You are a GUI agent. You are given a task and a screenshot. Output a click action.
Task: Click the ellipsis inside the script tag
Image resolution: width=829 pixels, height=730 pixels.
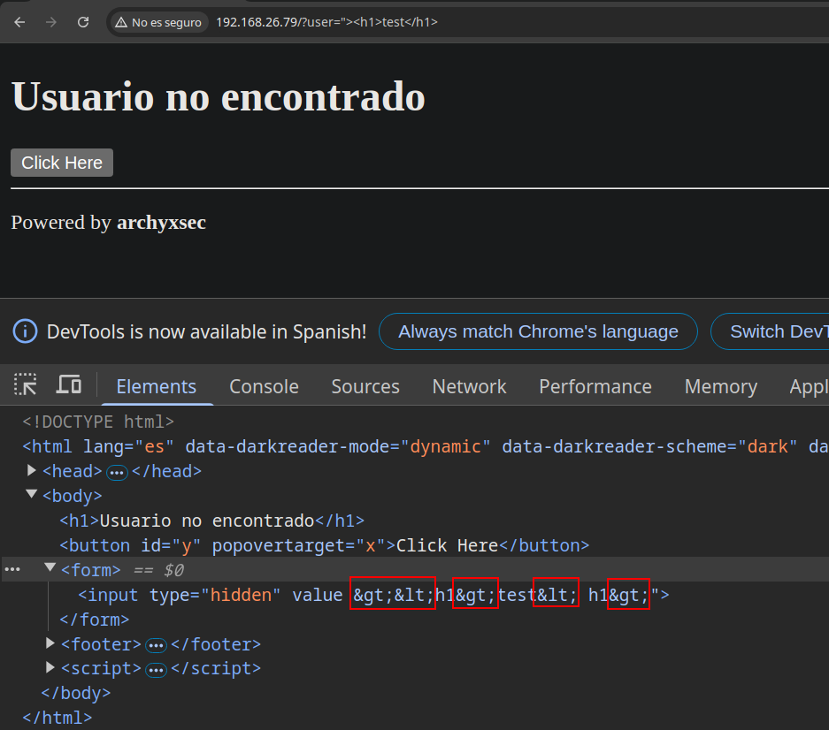tap(157, 669)
